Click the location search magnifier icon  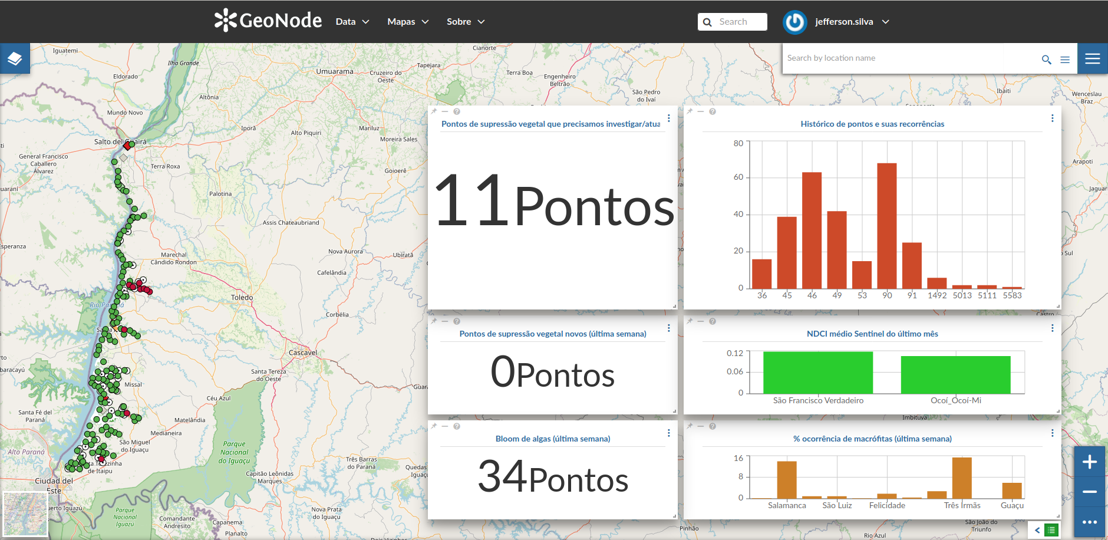coord(1046,60)
